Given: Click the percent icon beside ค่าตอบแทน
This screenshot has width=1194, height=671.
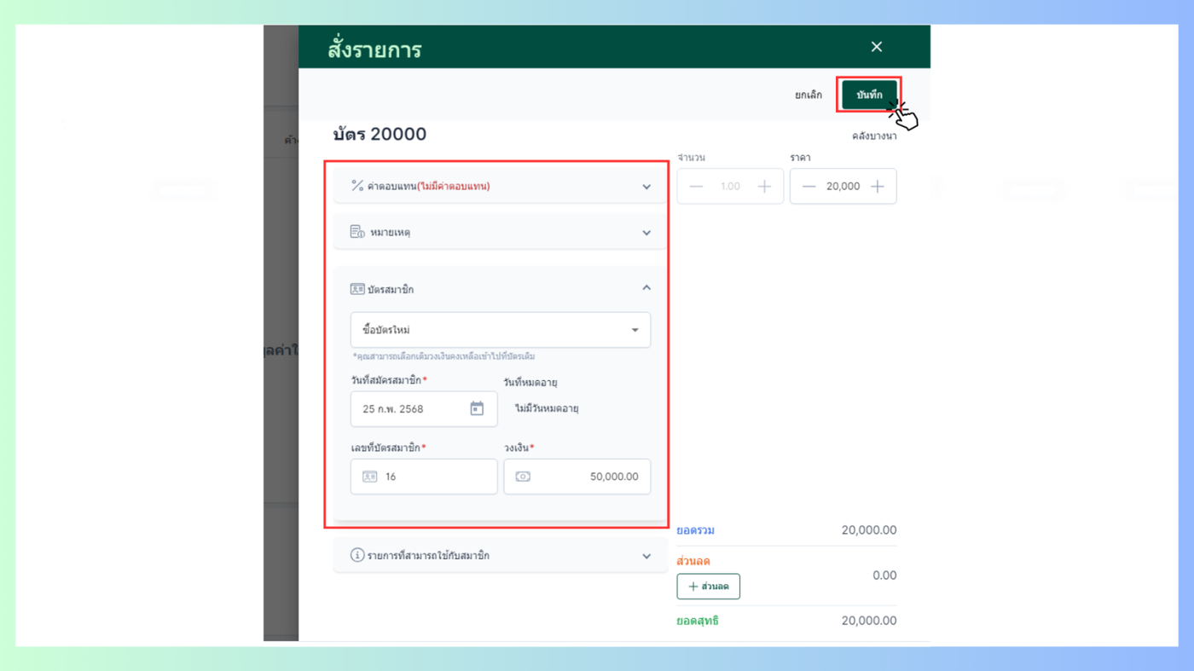Looking at the screenshot, I should tap(357, 185).
